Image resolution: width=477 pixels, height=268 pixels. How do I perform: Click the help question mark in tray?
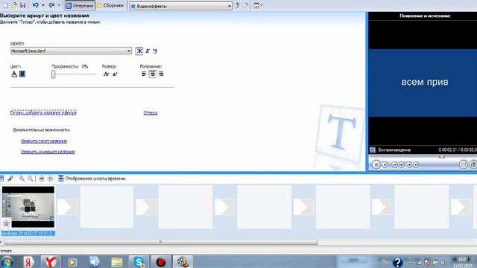tap(397, 262)
